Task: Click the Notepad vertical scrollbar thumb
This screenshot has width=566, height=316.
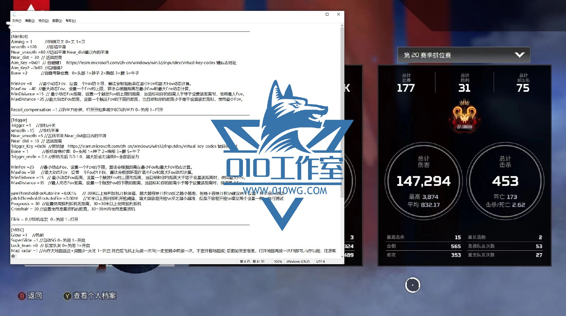Action: coord(342,113)
